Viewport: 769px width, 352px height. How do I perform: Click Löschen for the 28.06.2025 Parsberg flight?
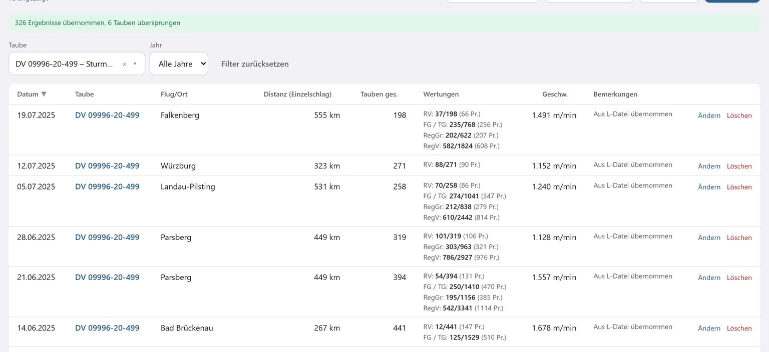pos(739,237)
